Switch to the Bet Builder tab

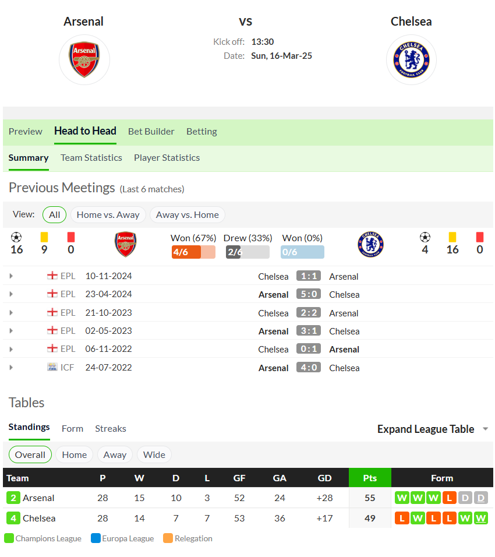151,132
